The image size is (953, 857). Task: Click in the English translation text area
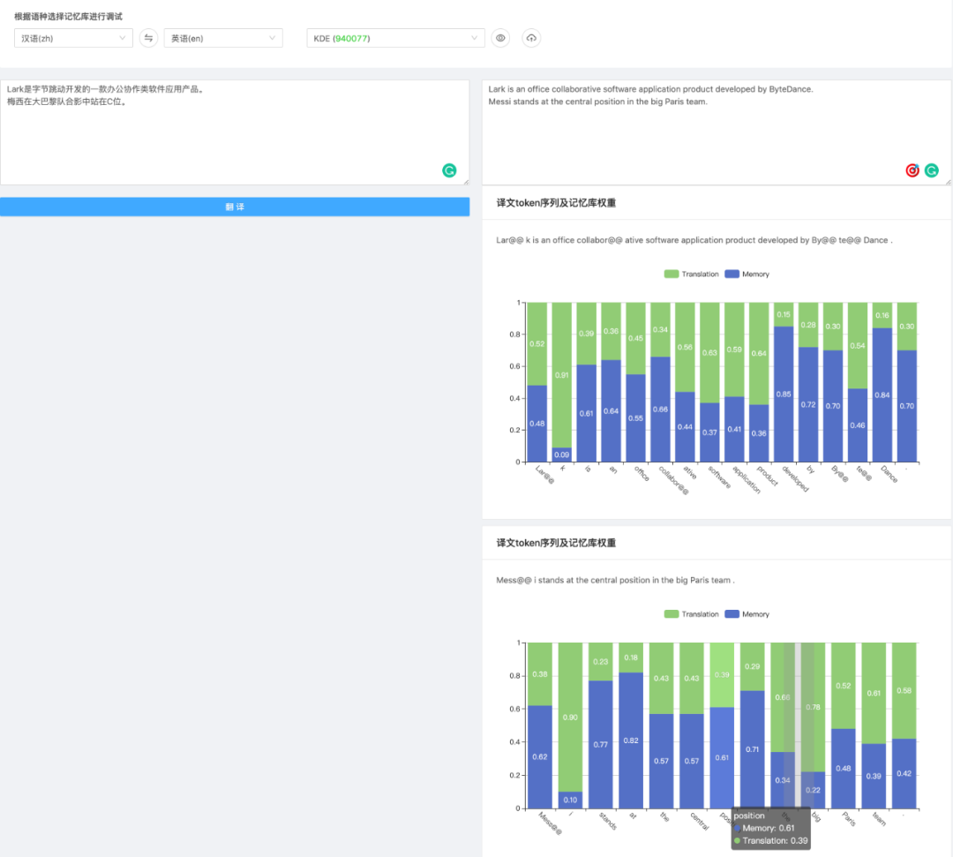click(715, 132)
